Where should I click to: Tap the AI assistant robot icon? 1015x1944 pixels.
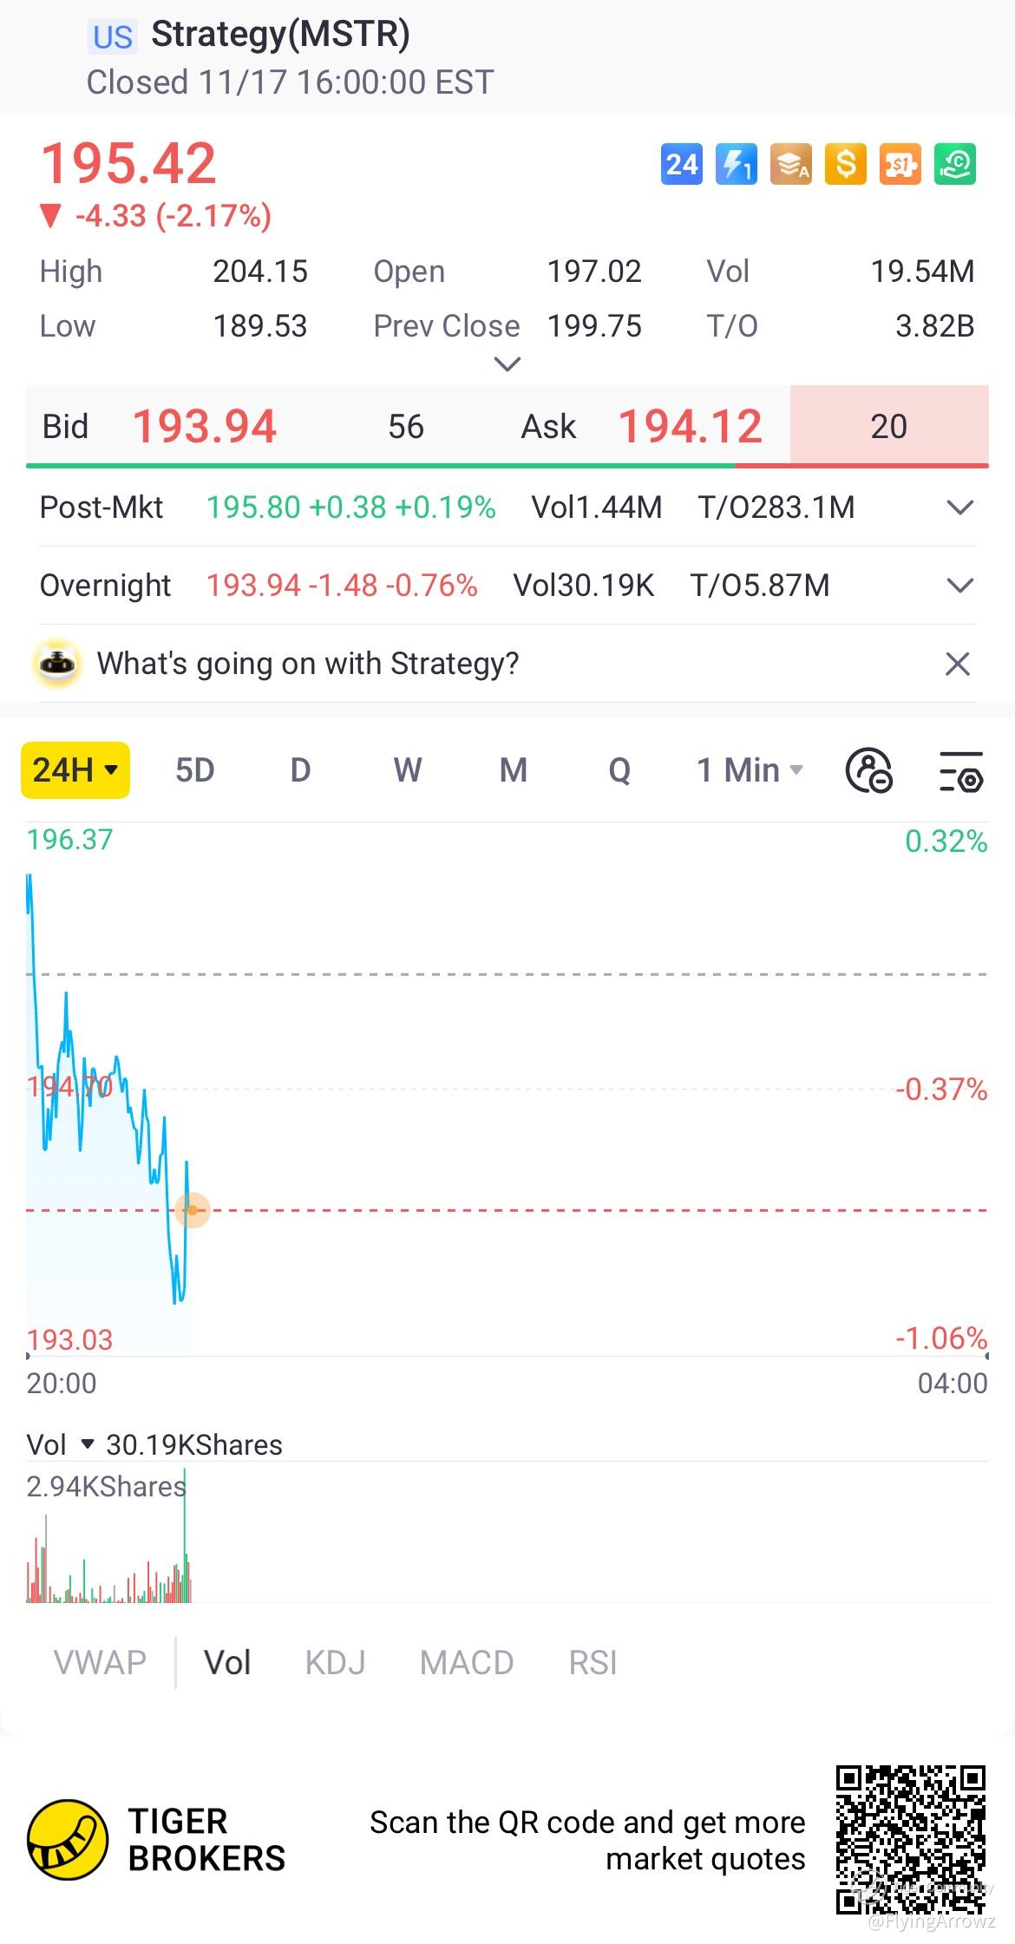57,664
